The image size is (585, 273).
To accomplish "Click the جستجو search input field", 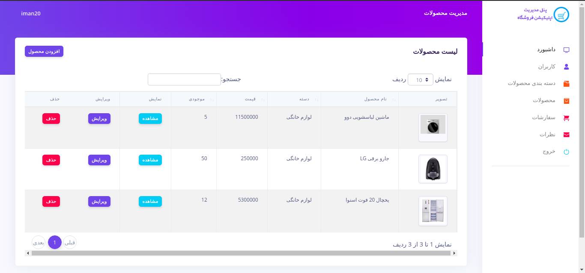I will tap(184, 79).
